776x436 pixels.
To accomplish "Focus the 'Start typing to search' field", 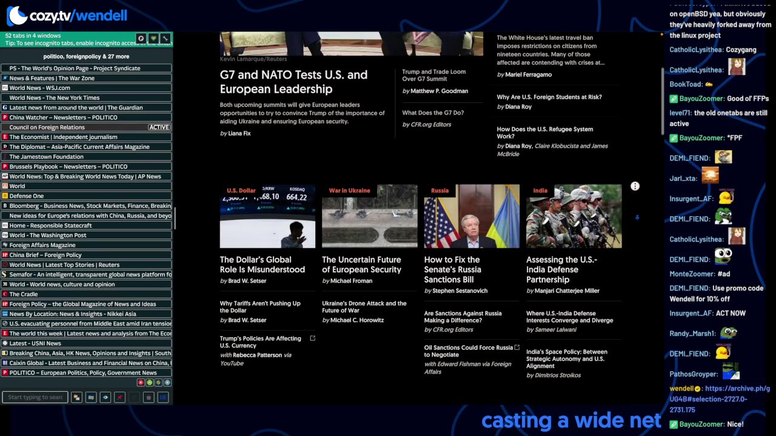I will pyautogui.click(x=35, y=397).
